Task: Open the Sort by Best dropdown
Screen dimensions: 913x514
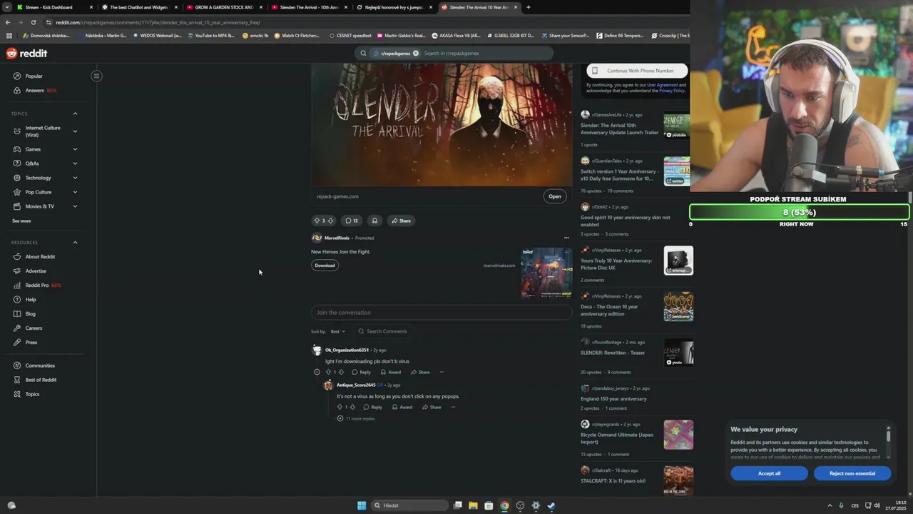Action: 338,331
